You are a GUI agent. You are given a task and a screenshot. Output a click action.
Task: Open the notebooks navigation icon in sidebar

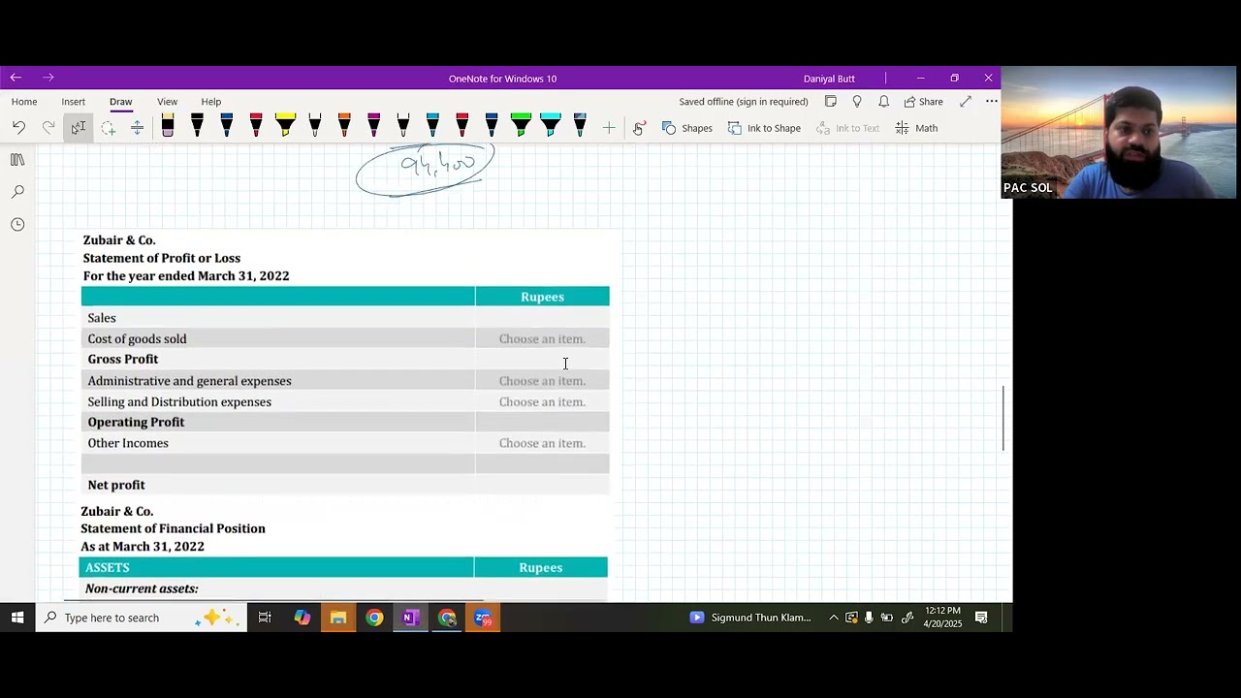[17, 160]
